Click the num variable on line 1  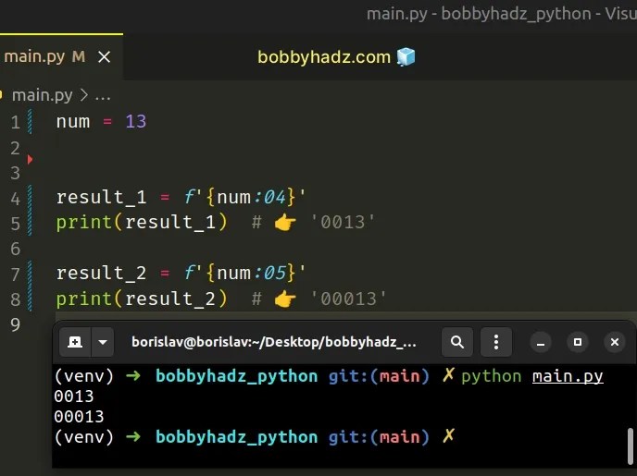[73, 122]
